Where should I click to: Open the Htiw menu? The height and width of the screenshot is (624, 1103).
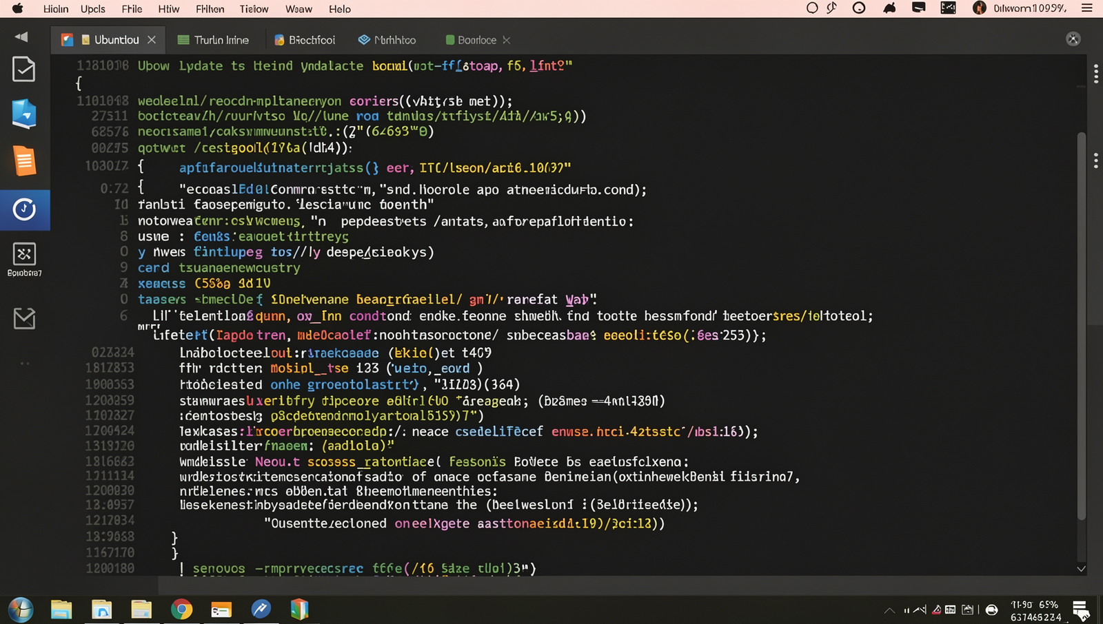[x=169, y=9]
